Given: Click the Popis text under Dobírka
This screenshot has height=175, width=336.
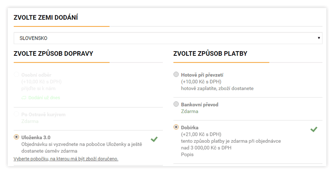Looking at the screenshot, I should pos(187,155).
